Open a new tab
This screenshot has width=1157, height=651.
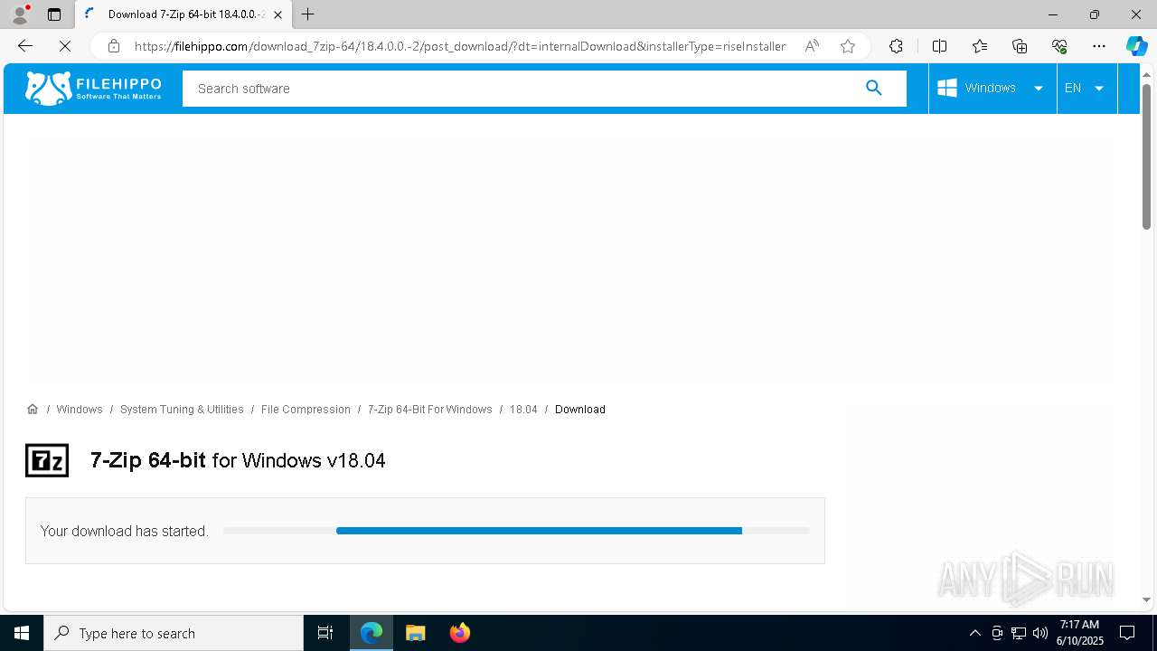[x=308, y=14]
